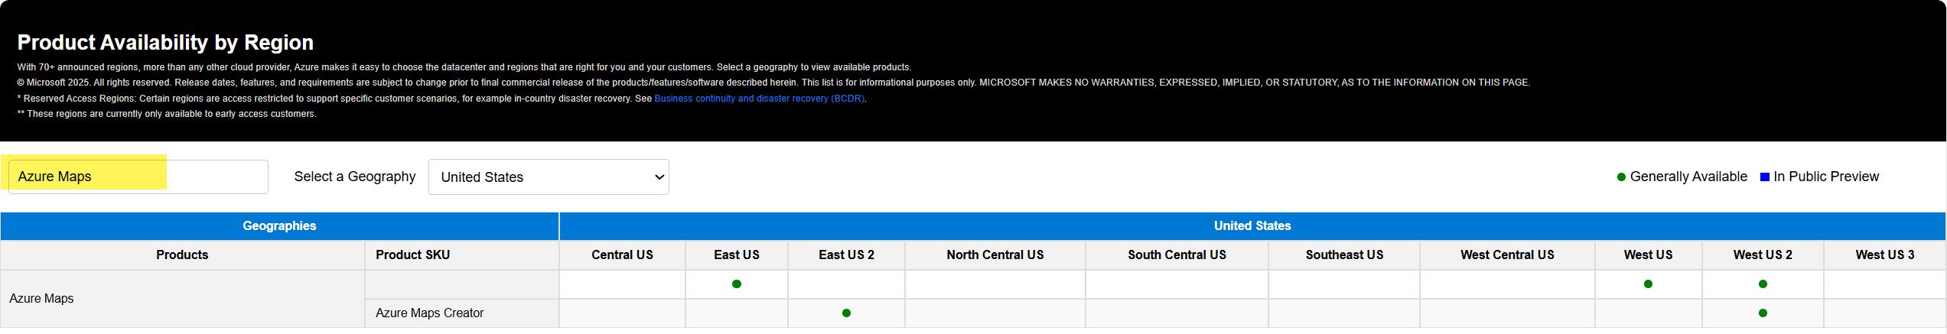Open the Business continuity and disaster recovery link
The width and height of the screenshot is (1947, 334).
[759, 99]
